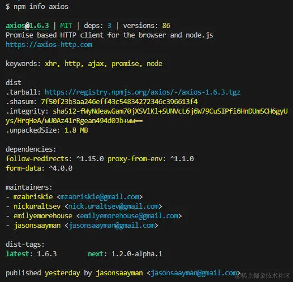Click the '^1.15.0' version of follow-redirects
This screenshot has width=293, height=282.
click(90, 159)
